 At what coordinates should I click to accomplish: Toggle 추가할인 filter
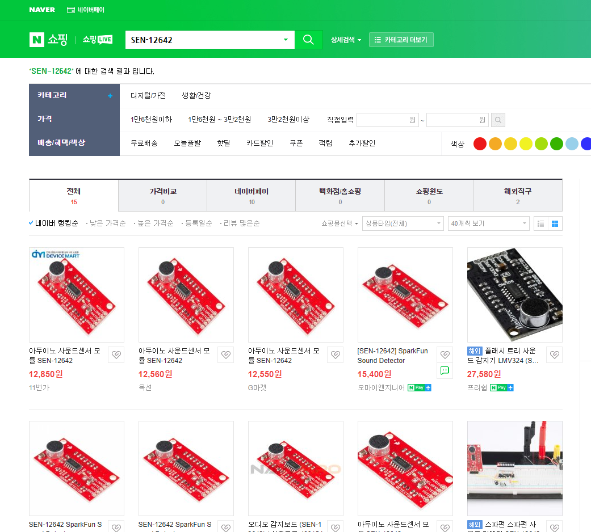tap(362, 143)
